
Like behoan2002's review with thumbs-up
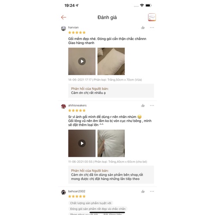pos(143,191)
